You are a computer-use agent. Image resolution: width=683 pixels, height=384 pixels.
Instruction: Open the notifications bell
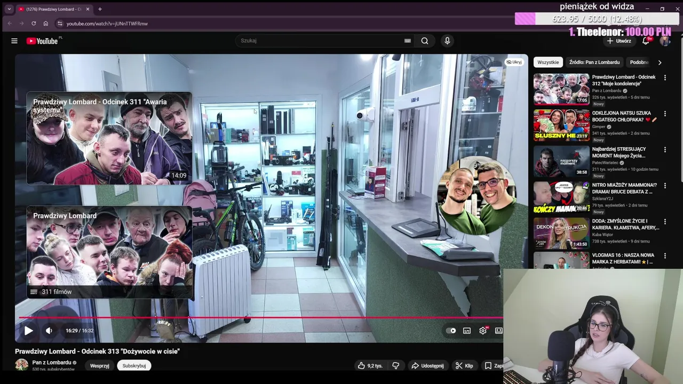click(646, 41)
